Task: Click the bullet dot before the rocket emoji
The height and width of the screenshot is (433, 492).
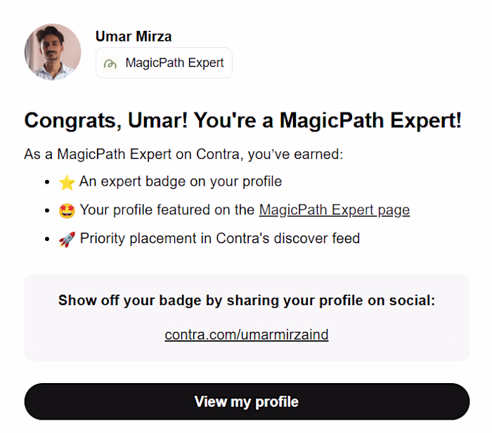Action: (48, 239)
